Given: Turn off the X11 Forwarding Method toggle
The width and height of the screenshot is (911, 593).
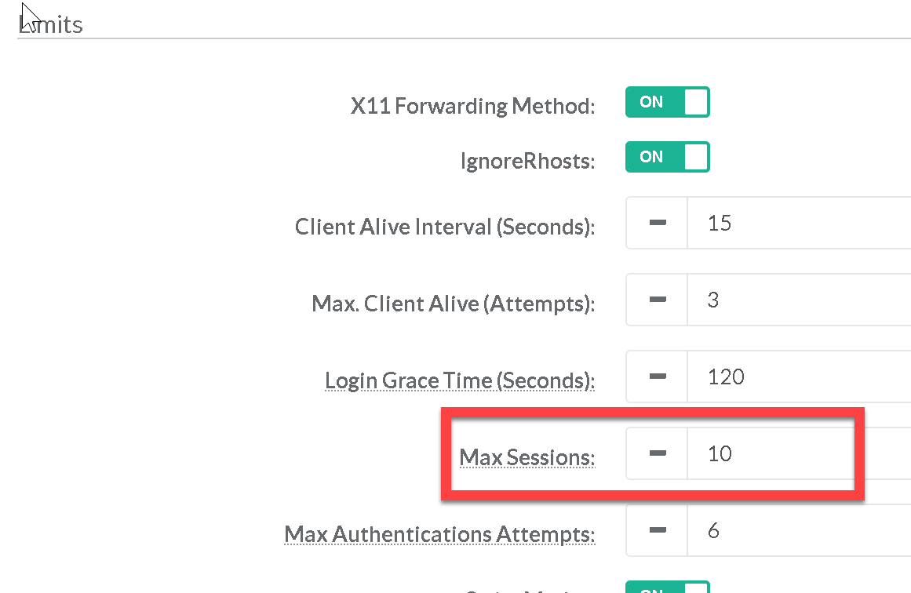Looking at the screenshot, I should (667, 102).
